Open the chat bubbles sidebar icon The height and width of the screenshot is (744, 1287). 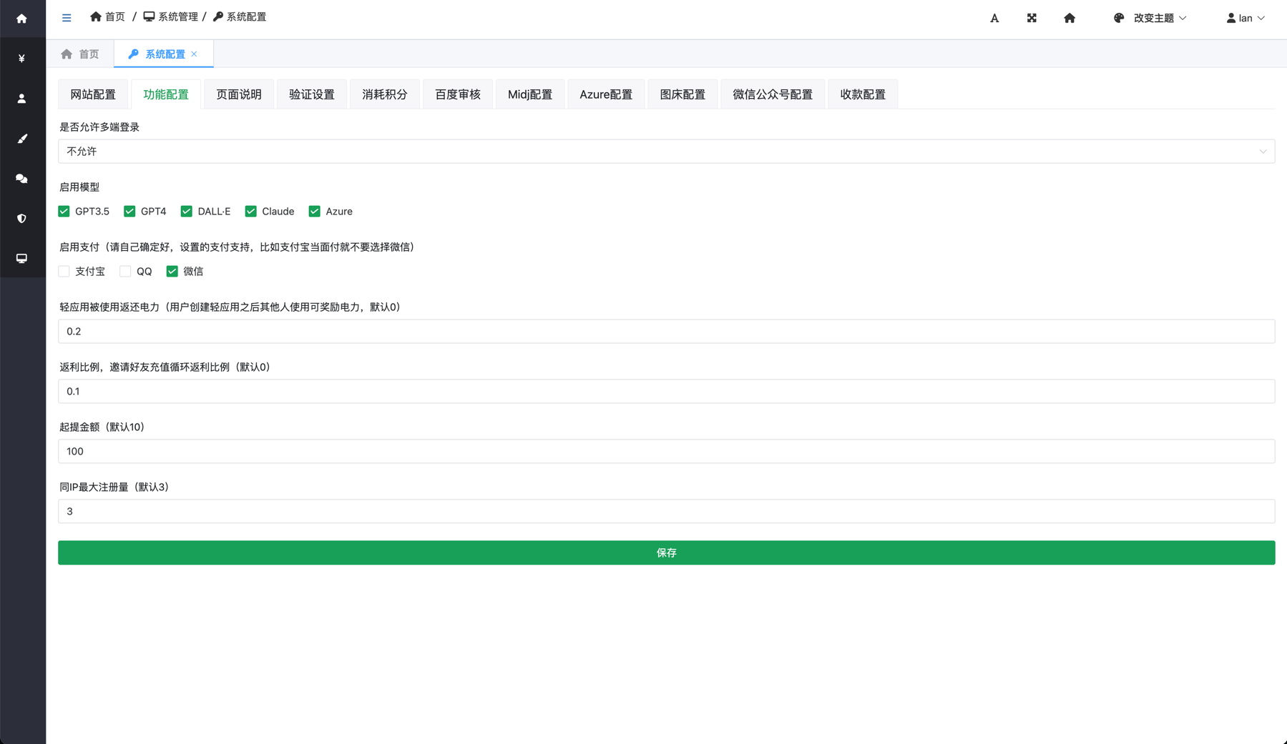[21, 179]
